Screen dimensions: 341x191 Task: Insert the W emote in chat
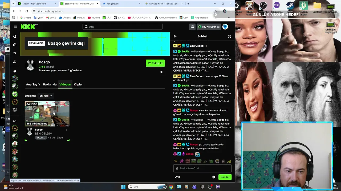(x=176, y=161)
